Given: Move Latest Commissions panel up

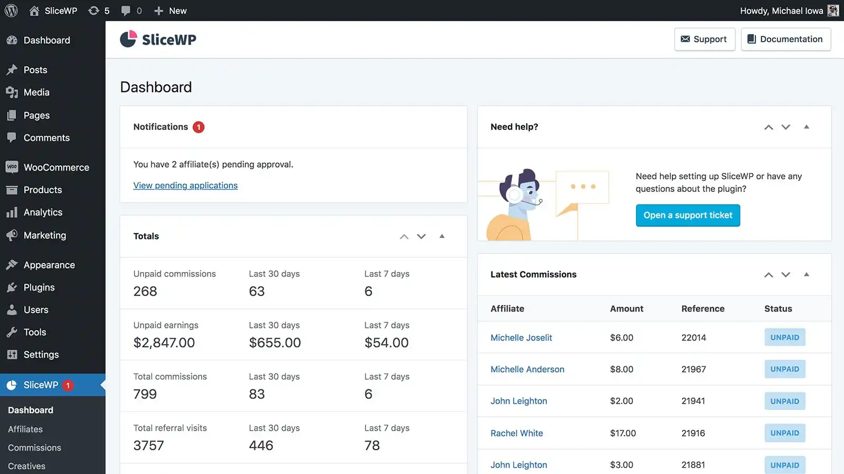Looking at the screenshot, I should point(769,275).
